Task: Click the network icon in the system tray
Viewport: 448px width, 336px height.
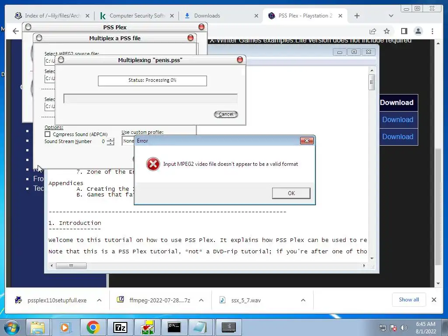Action: [382, 328]
